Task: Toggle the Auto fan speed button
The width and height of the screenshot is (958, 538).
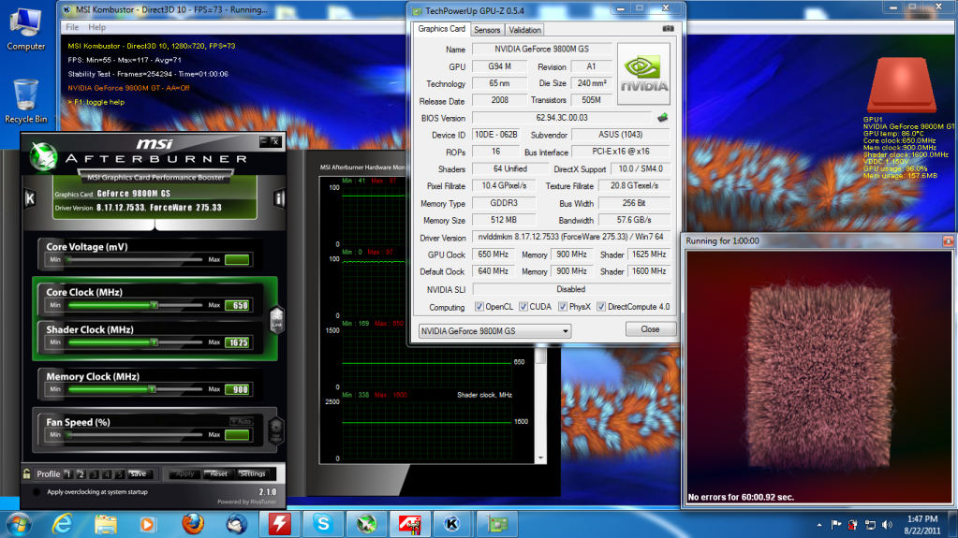Action: coord(242,421)
